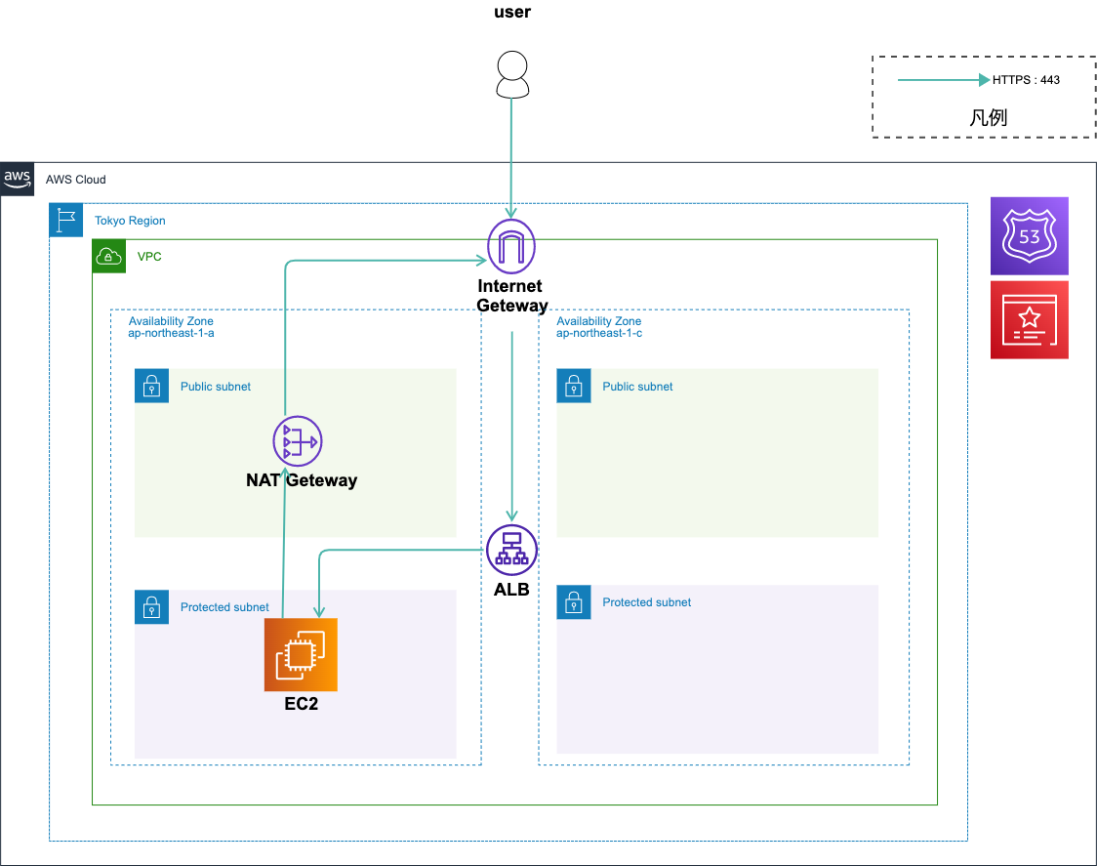1097x866 pixels.
Task: Click the Tokyo Region flag icon
Action: (x=66, y=221)
